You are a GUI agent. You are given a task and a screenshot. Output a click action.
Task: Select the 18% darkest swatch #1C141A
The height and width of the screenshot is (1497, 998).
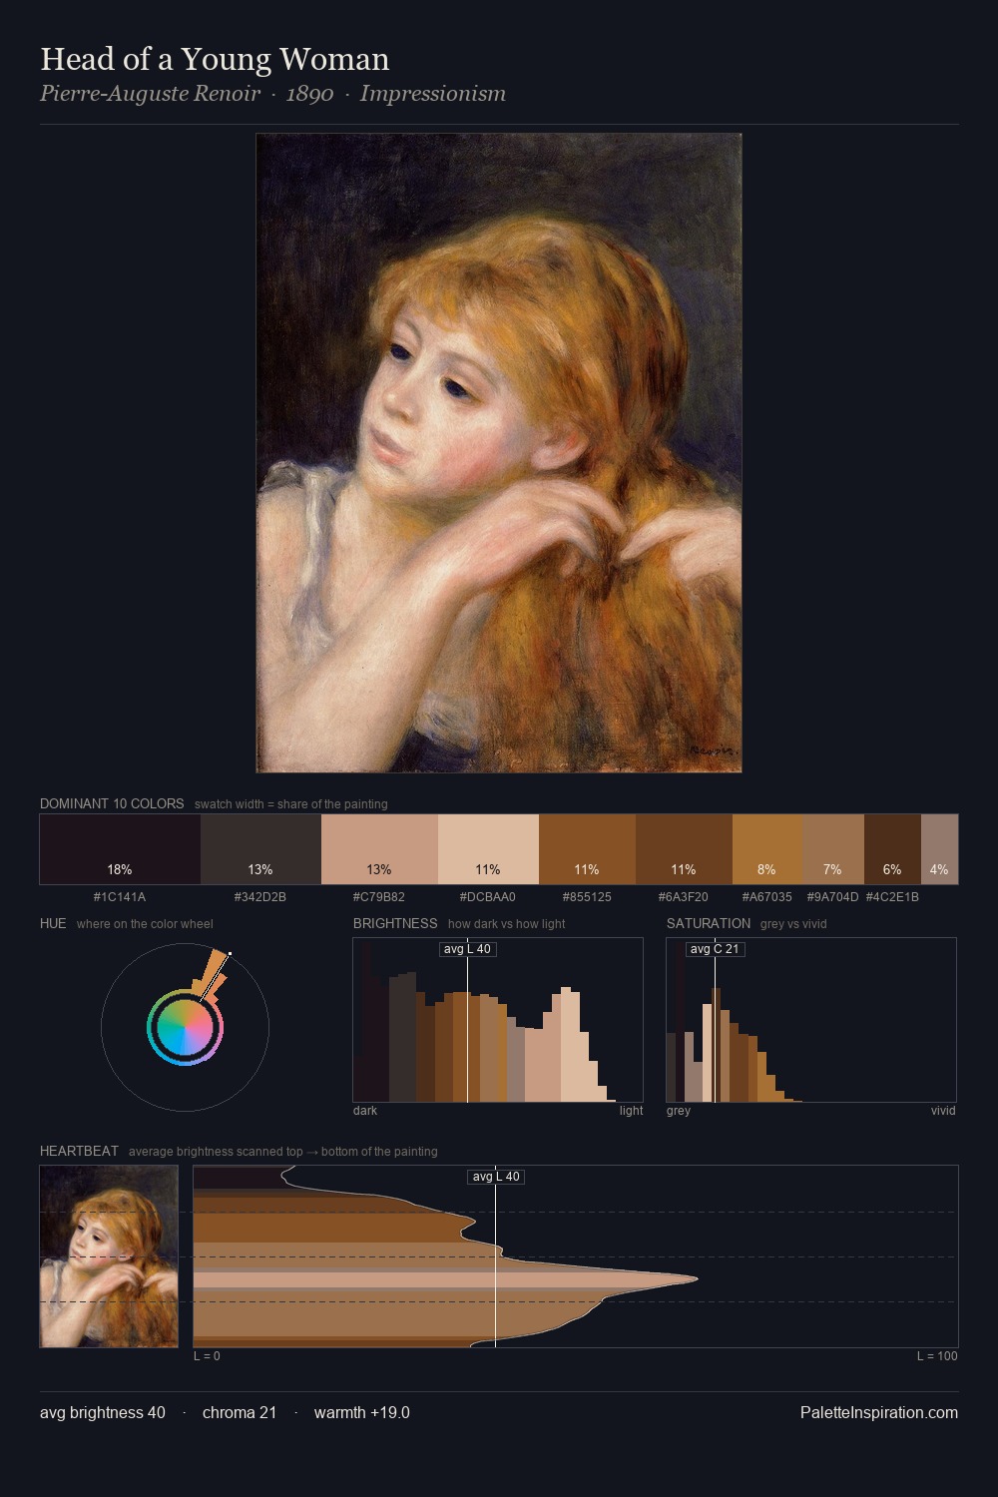tap(120, 849)
